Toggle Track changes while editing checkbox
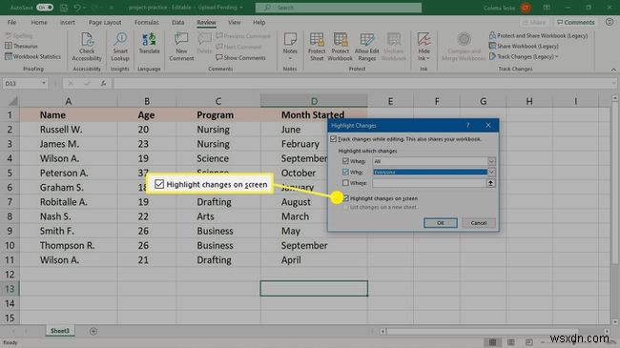Image resolution: width=620 pixels, height=348 pixels. (x=333, y=139)
